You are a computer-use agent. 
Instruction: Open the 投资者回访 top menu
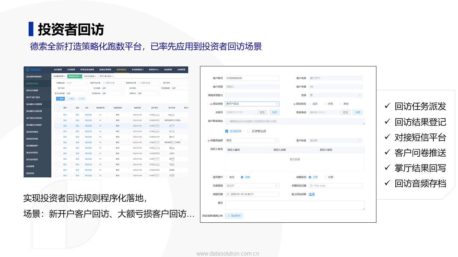[x=122, y=70]
